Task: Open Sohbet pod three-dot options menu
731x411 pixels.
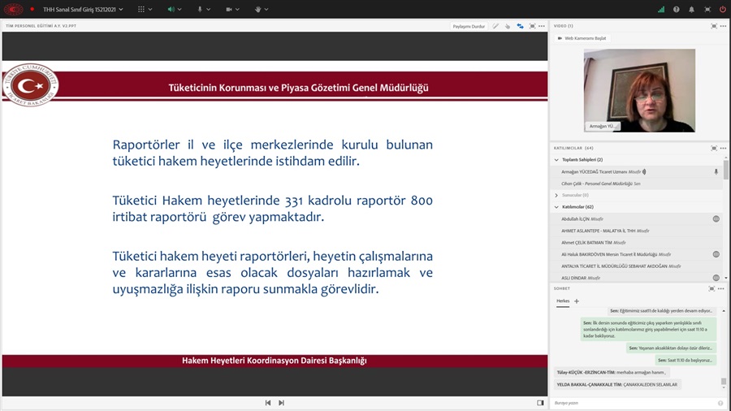Action: (721, 289)
